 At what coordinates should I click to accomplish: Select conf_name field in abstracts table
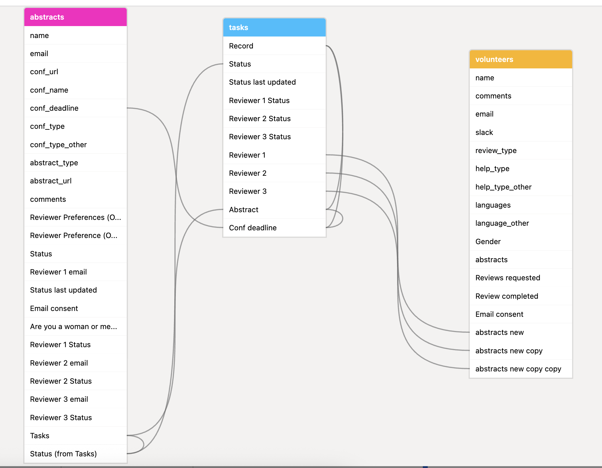tap(75, 90)
